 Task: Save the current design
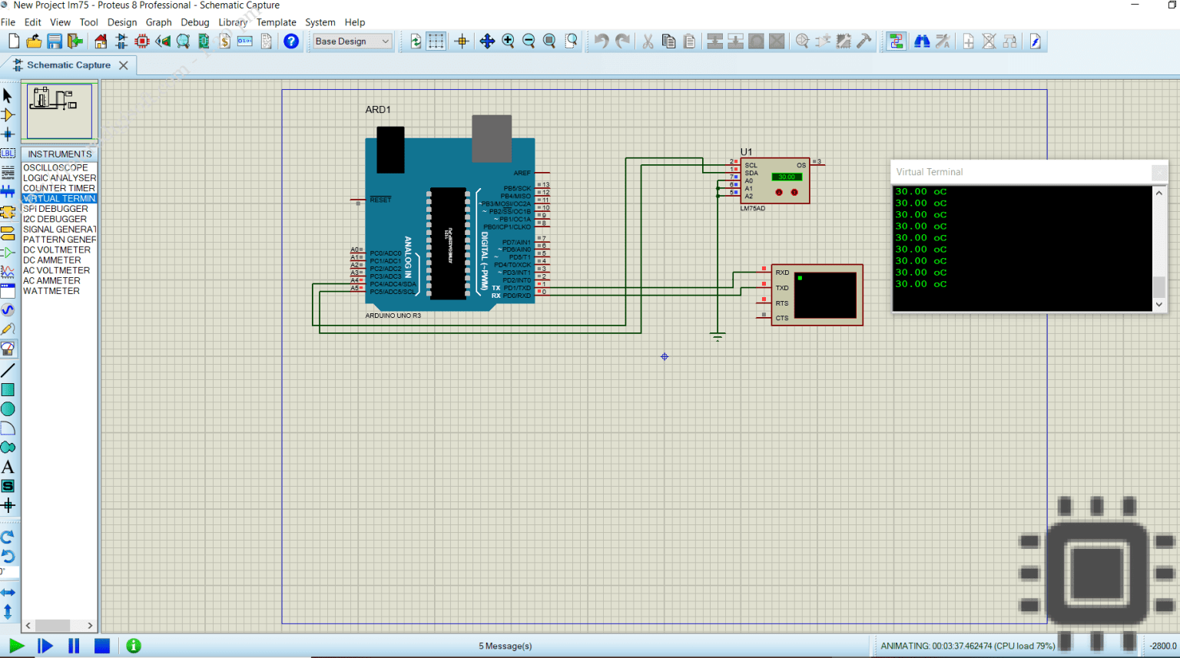coord(54,41)
